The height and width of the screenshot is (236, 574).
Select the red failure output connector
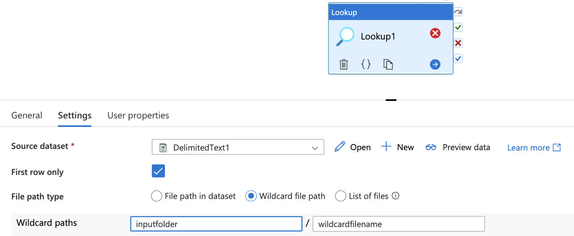pos(458,43)
